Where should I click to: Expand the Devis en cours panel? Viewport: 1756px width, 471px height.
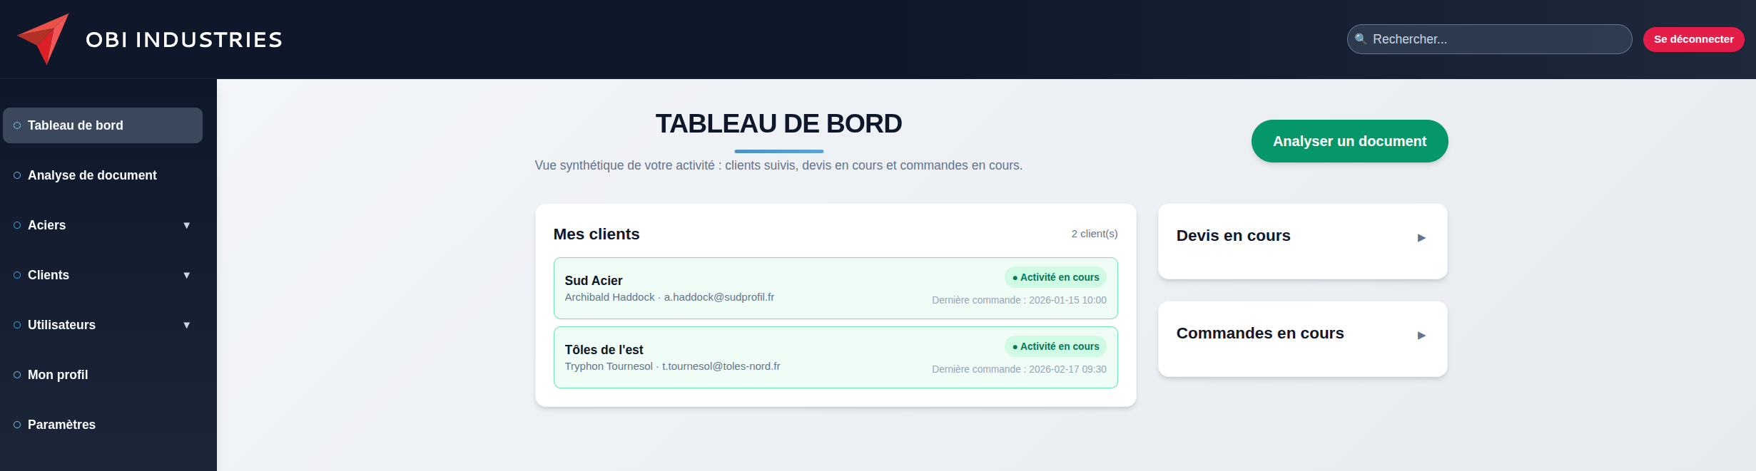click(x=1421, y=238)
